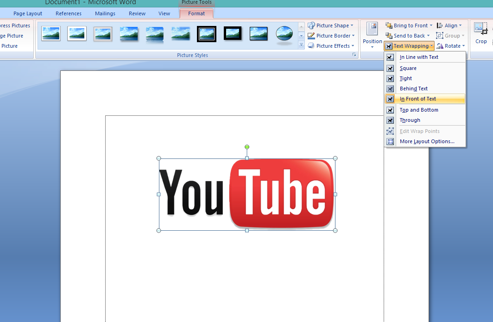Image resolution: width=493 pixels, height=322 pixels.
Task: Click the Compress Pictures button
Action: (x=15, y=25)
